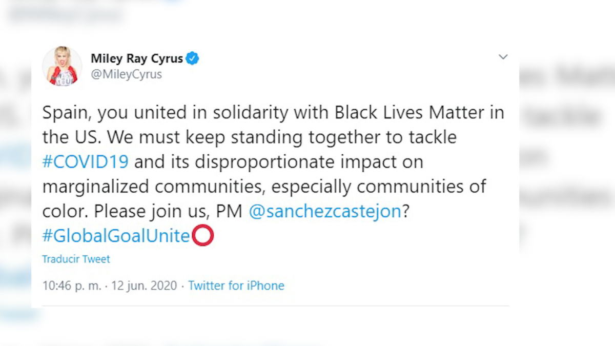Select the #COVID19 hashtag link
The width and height of the screenshot is (615, 346).
pos(85,161)
